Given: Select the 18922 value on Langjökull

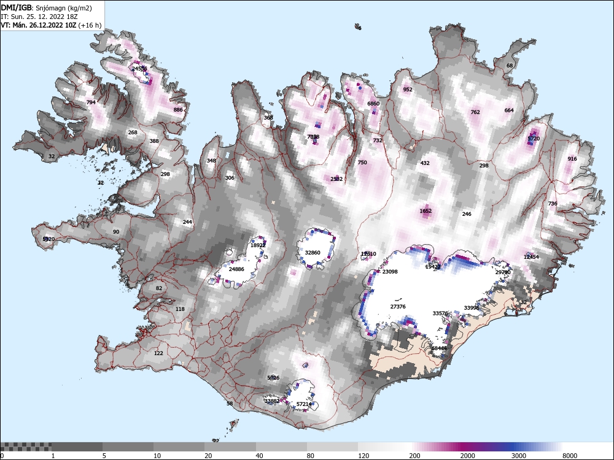Looking at the screenshot, I should coord(258,246).
